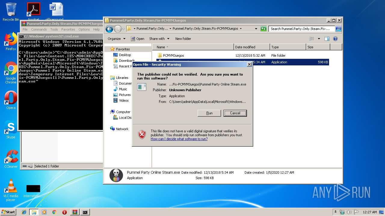
Task: Expand the view options dropdown arrow
Action: point(319,39)
